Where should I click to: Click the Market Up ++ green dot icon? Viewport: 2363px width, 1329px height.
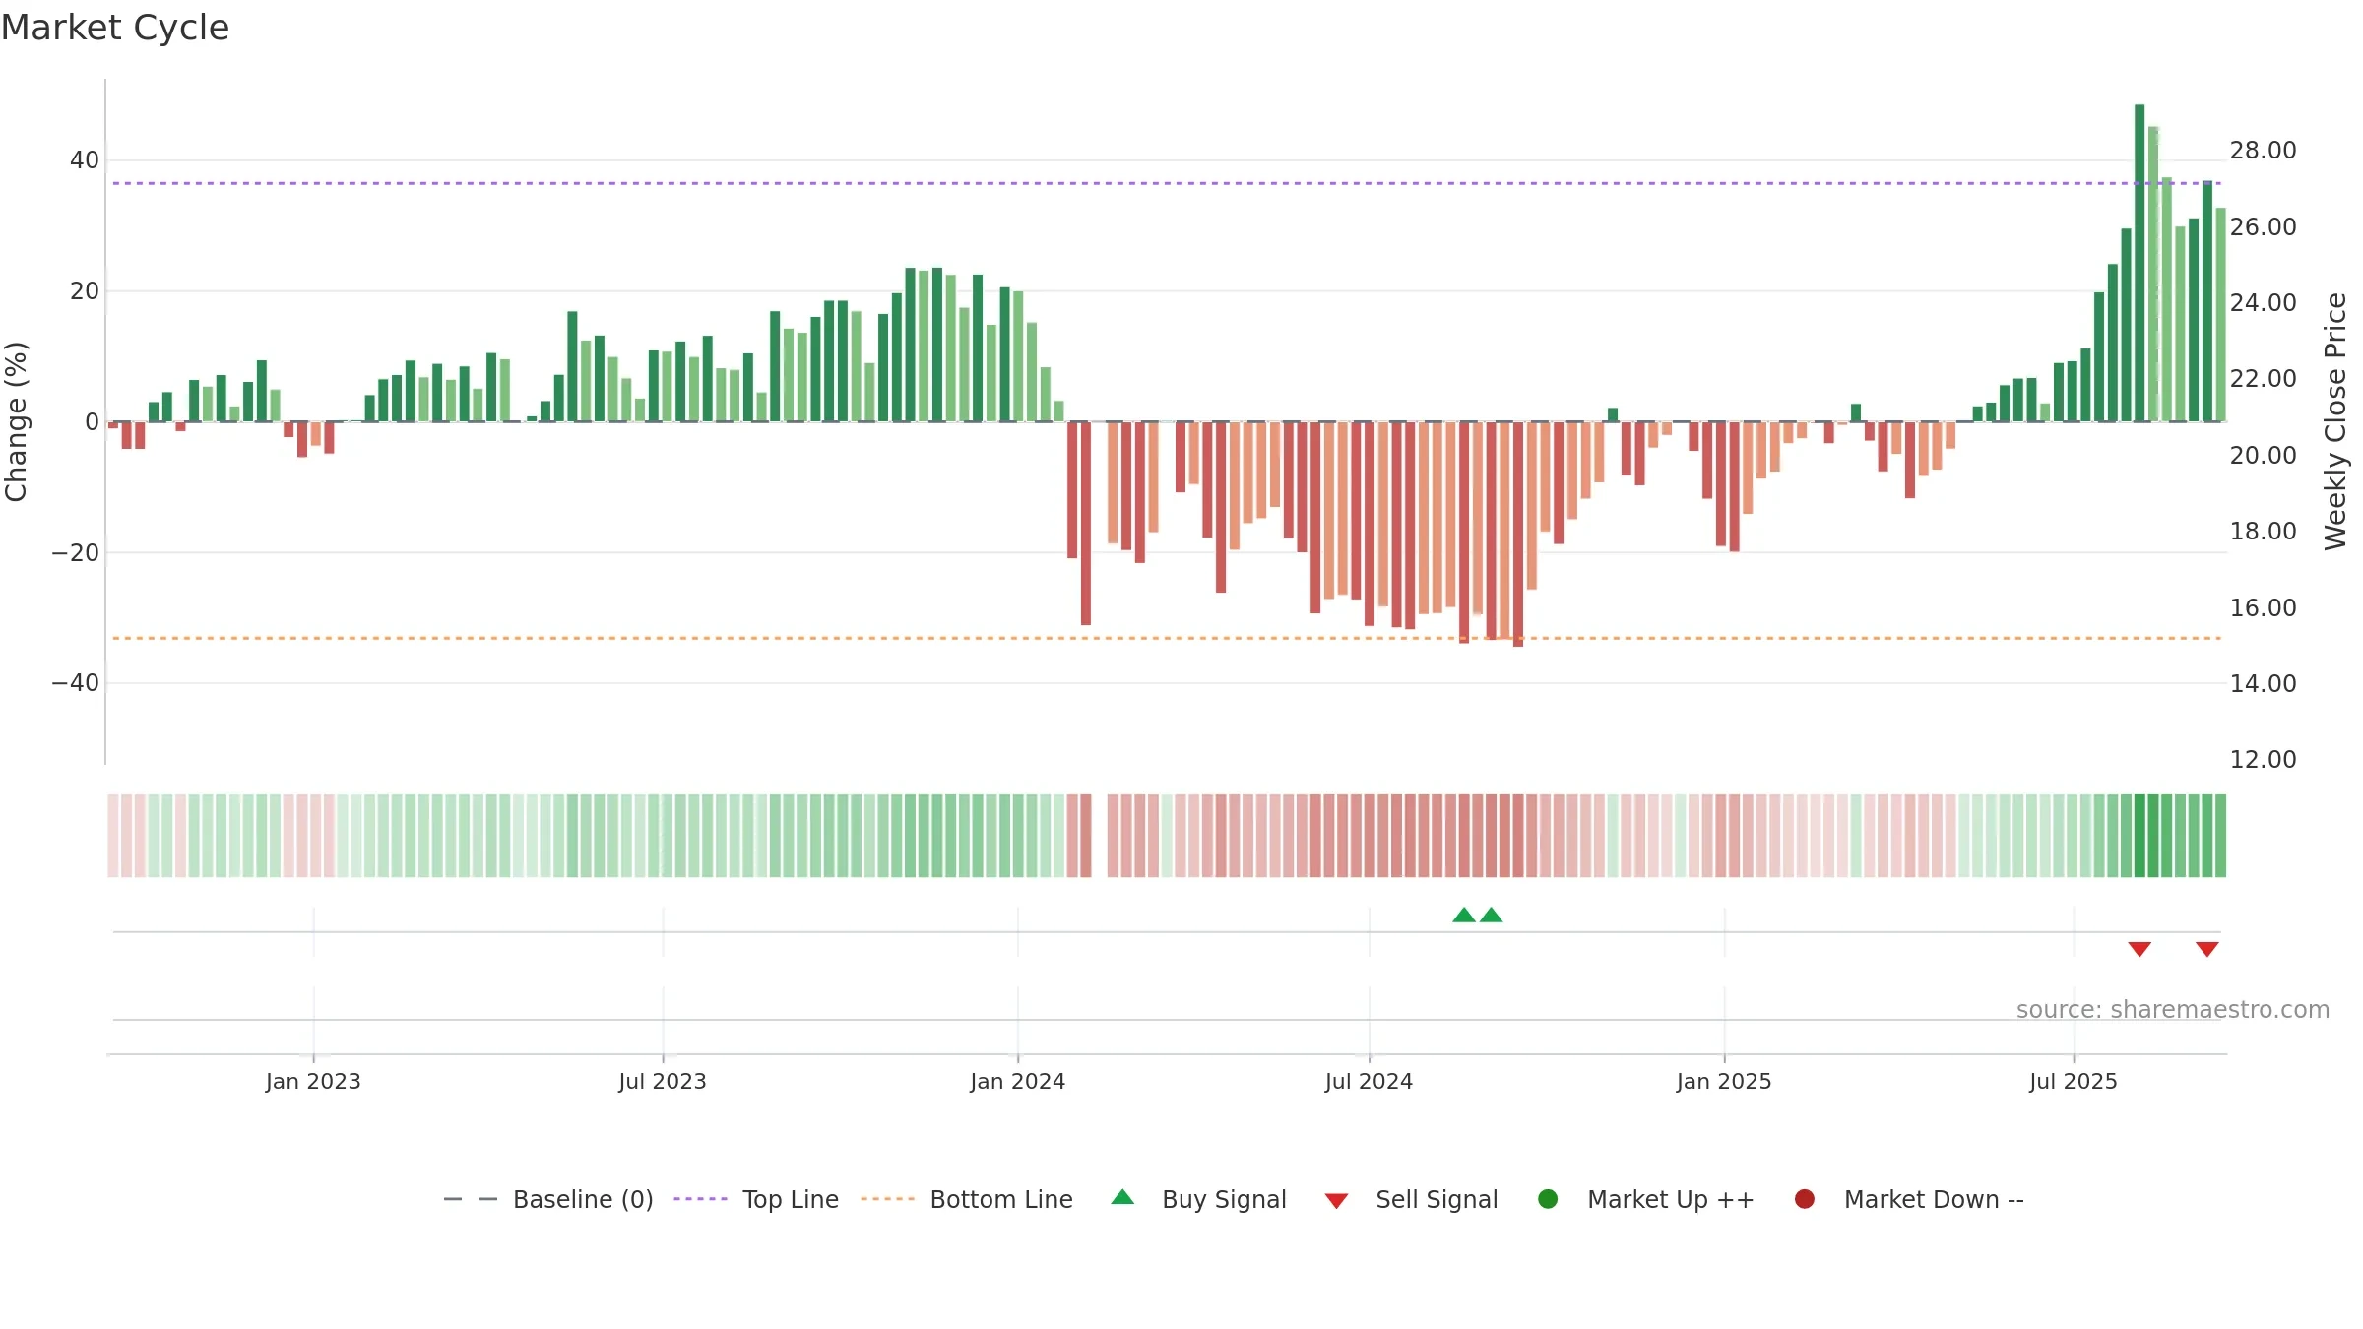coord(1548,1199)
